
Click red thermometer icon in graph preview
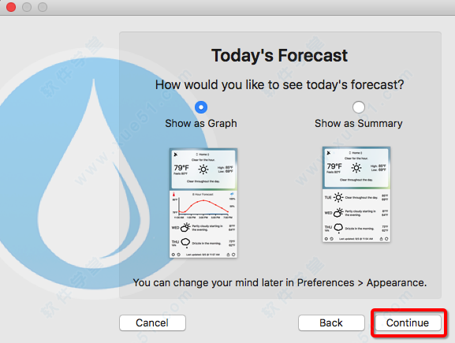[174, 195]
